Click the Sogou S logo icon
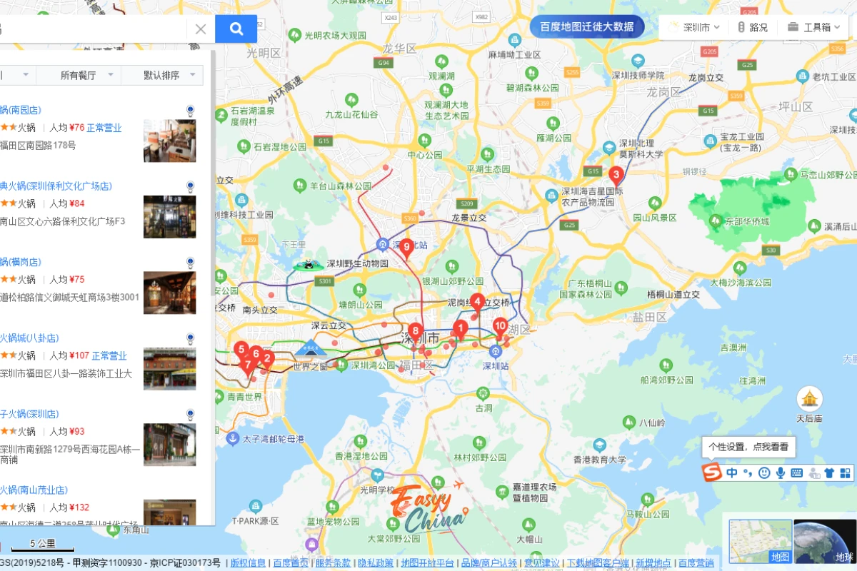857x571 pixels. (x=711, y=473)
